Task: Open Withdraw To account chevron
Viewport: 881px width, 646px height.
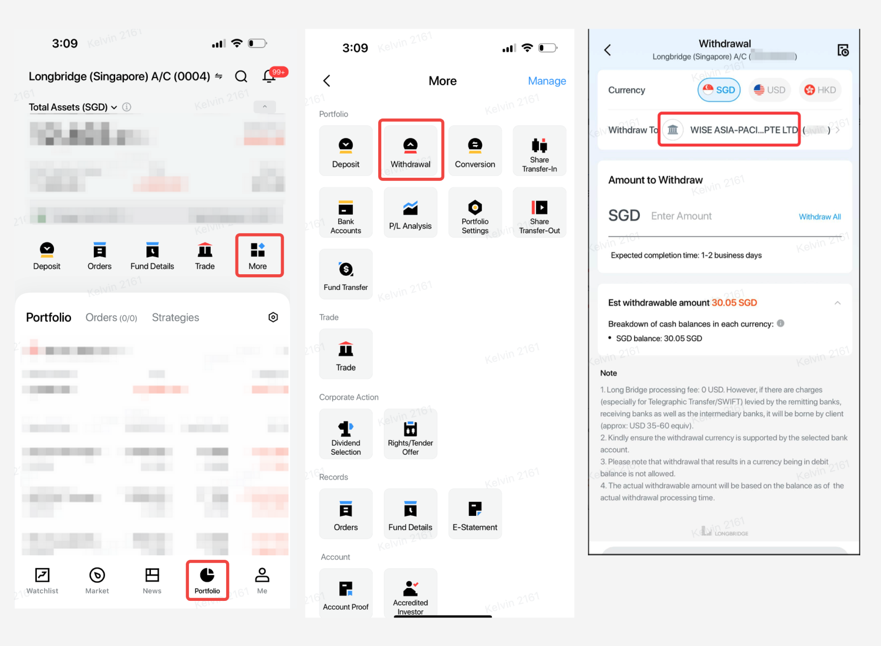Action: pyautogui.click(x=837, y=130)
